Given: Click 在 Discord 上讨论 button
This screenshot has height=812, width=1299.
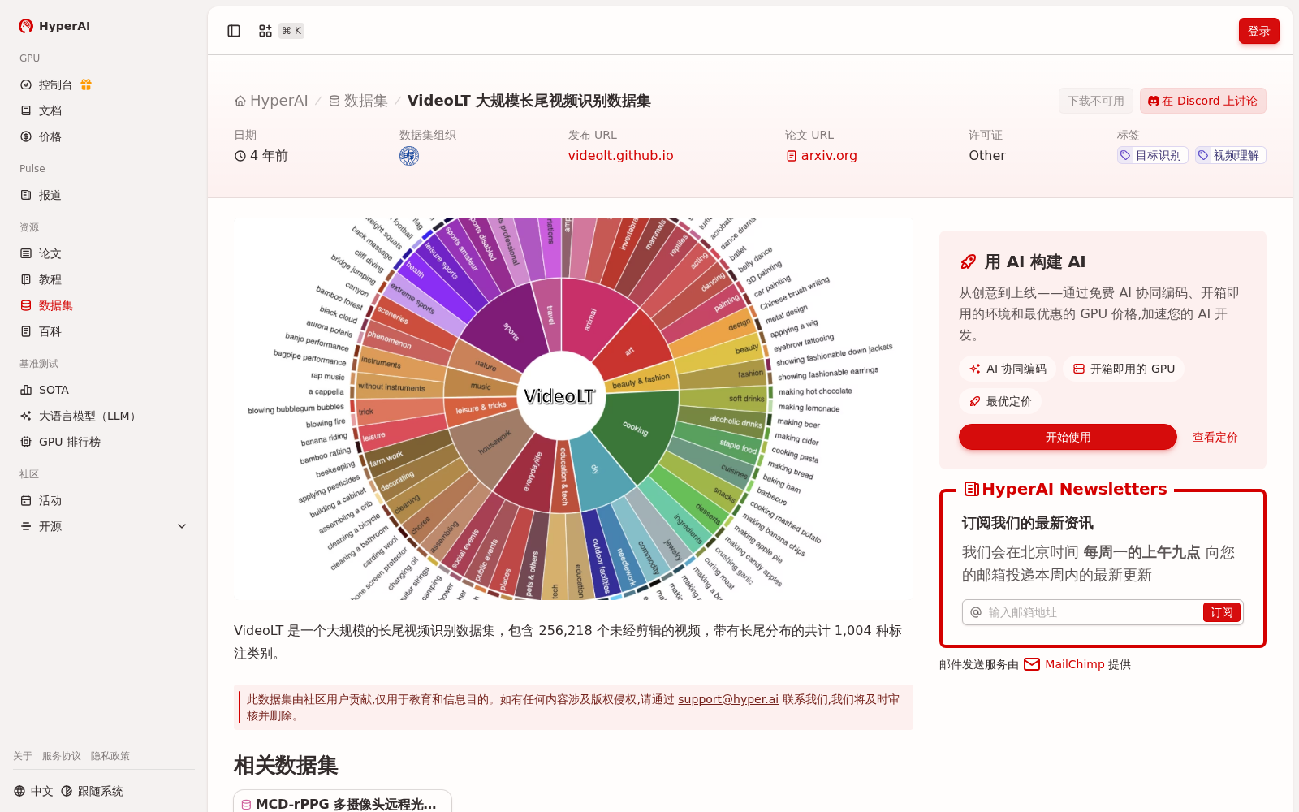Looking at the screenshot, I should click(1203, 101).
